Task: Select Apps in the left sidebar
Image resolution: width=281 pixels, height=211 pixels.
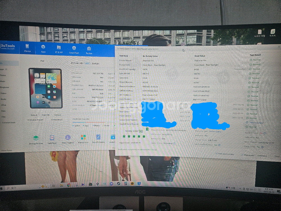Action: click(4, 69)
